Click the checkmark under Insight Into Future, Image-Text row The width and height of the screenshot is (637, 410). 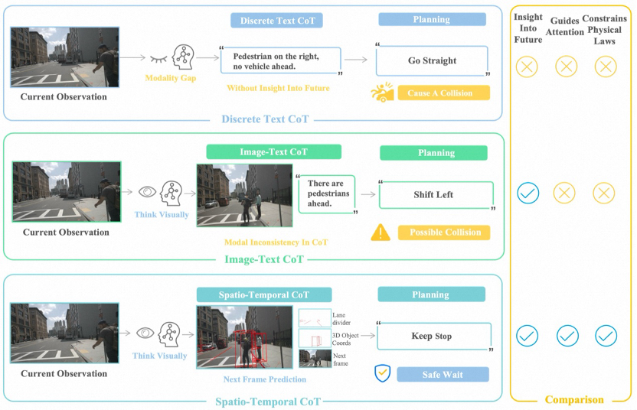pos(528,194)
